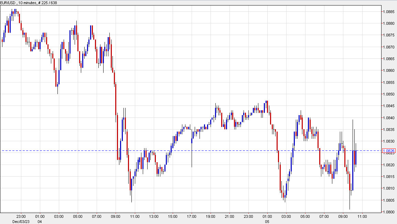The height and width of the screenshot is (224, 397).
Task: Click the current price label 1.0826
Action: tap(389, 151)
